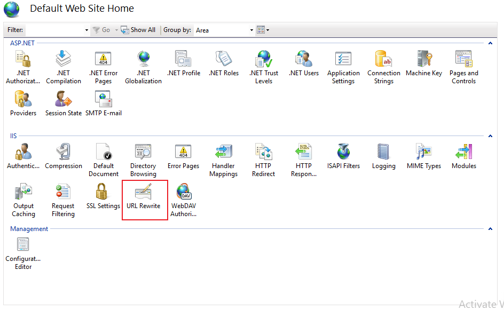504x310 pixels.
Task: Open .NET Compilation settings
Action: (x=64, y=67)
